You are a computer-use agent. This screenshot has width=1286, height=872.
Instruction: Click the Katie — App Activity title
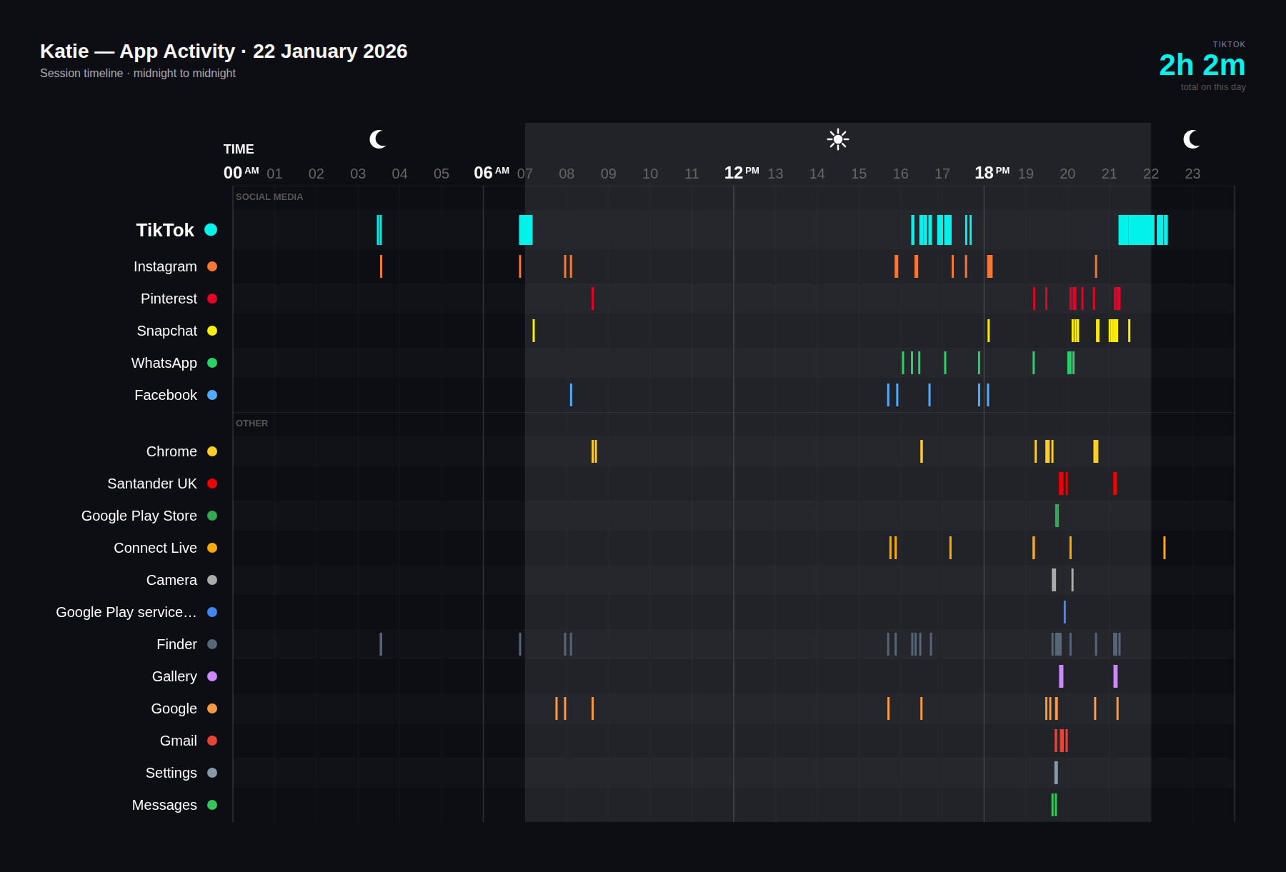224,51
